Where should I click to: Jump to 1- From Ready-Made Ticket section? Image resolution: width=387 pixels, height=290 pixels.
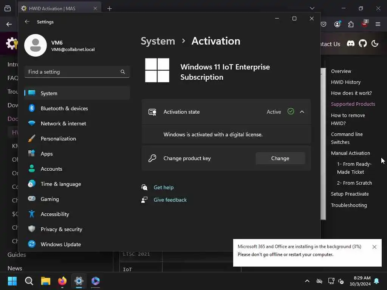pyautogui.click(x=354, y=168)
